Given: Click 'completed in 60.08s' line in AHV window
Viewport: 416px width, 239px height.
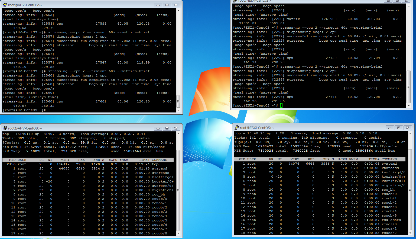Looking at the screenshot, I should [x=87, y=80].
